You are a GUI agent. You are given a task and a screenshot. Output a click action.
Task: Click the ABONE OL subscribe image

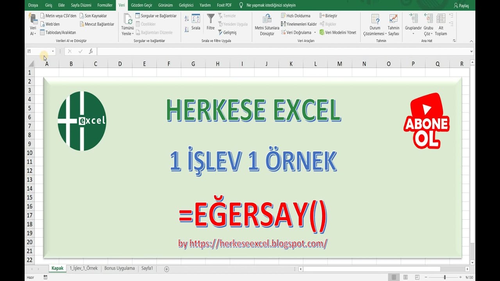(426, 121)
